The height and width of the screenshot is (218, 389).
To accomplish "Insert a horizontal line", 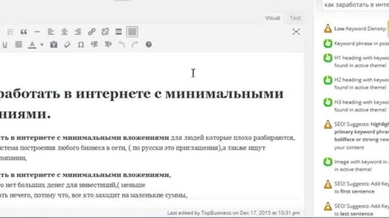I will coord(37,32).
